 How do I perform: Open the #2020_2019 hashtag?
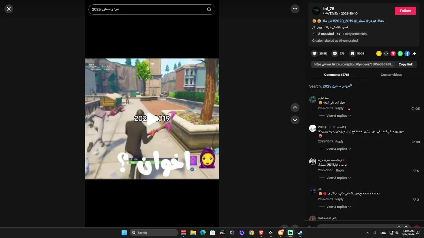point(343,21)
